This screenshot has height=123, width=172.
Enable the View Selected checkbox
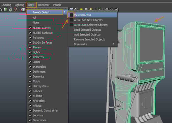point(71,15)
